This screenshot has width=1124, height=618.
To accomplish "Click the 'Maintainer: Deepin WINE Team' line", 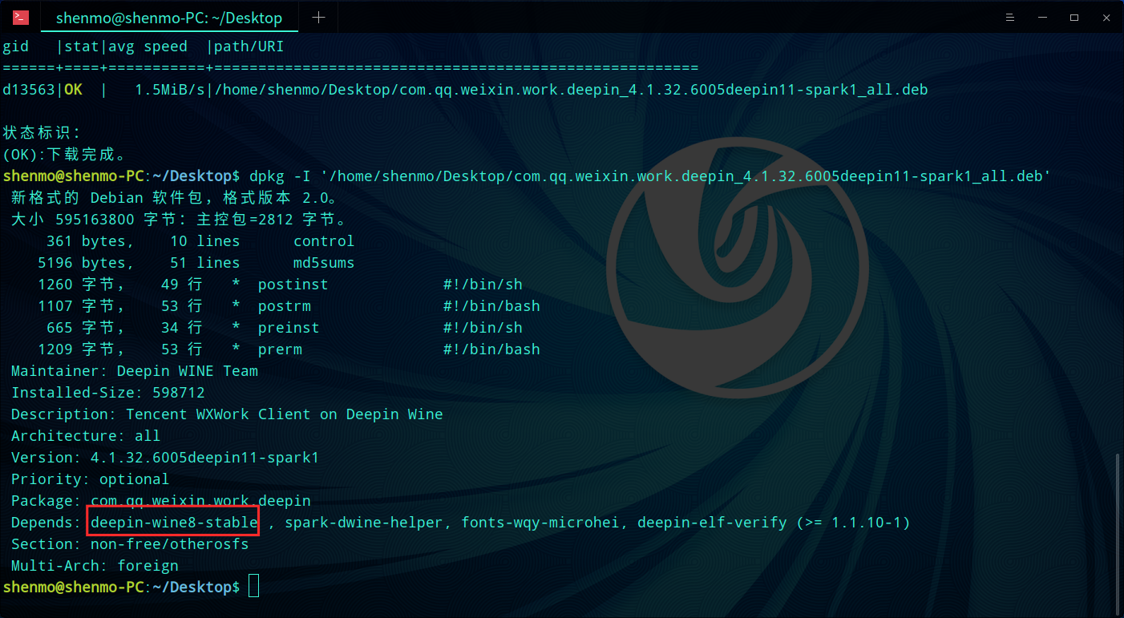I will [x=135, y=371].
